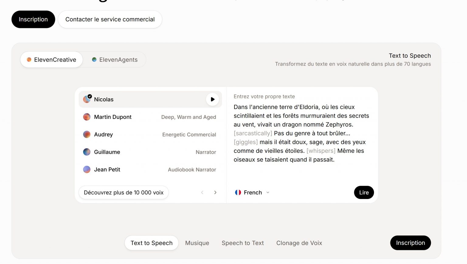Open the Musique tab

click(x=197, y=243)
